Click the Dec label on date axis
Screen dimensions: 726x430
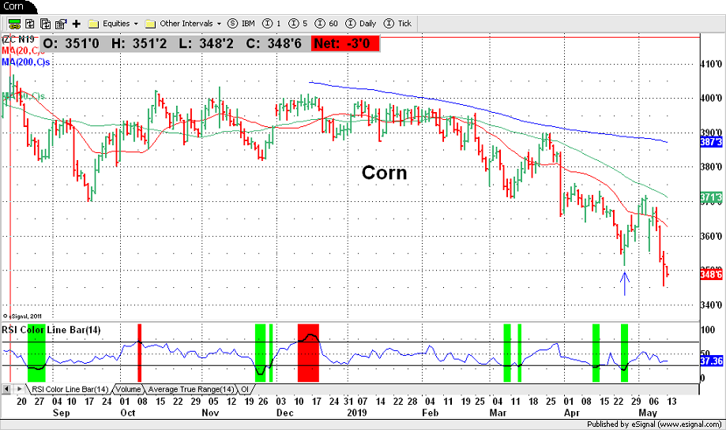284,413
